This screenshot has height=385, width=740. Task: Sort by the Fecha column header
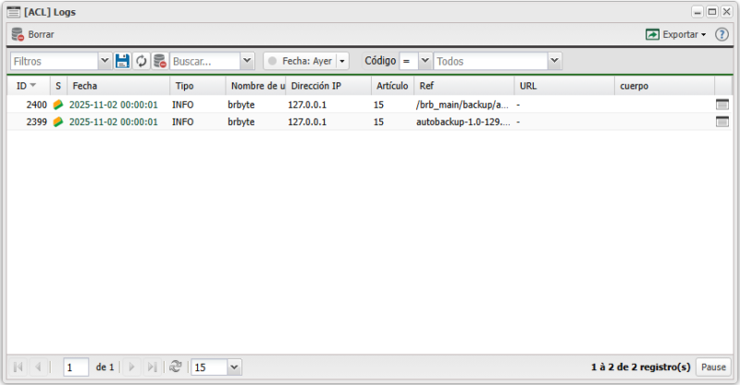click(118, 86)
